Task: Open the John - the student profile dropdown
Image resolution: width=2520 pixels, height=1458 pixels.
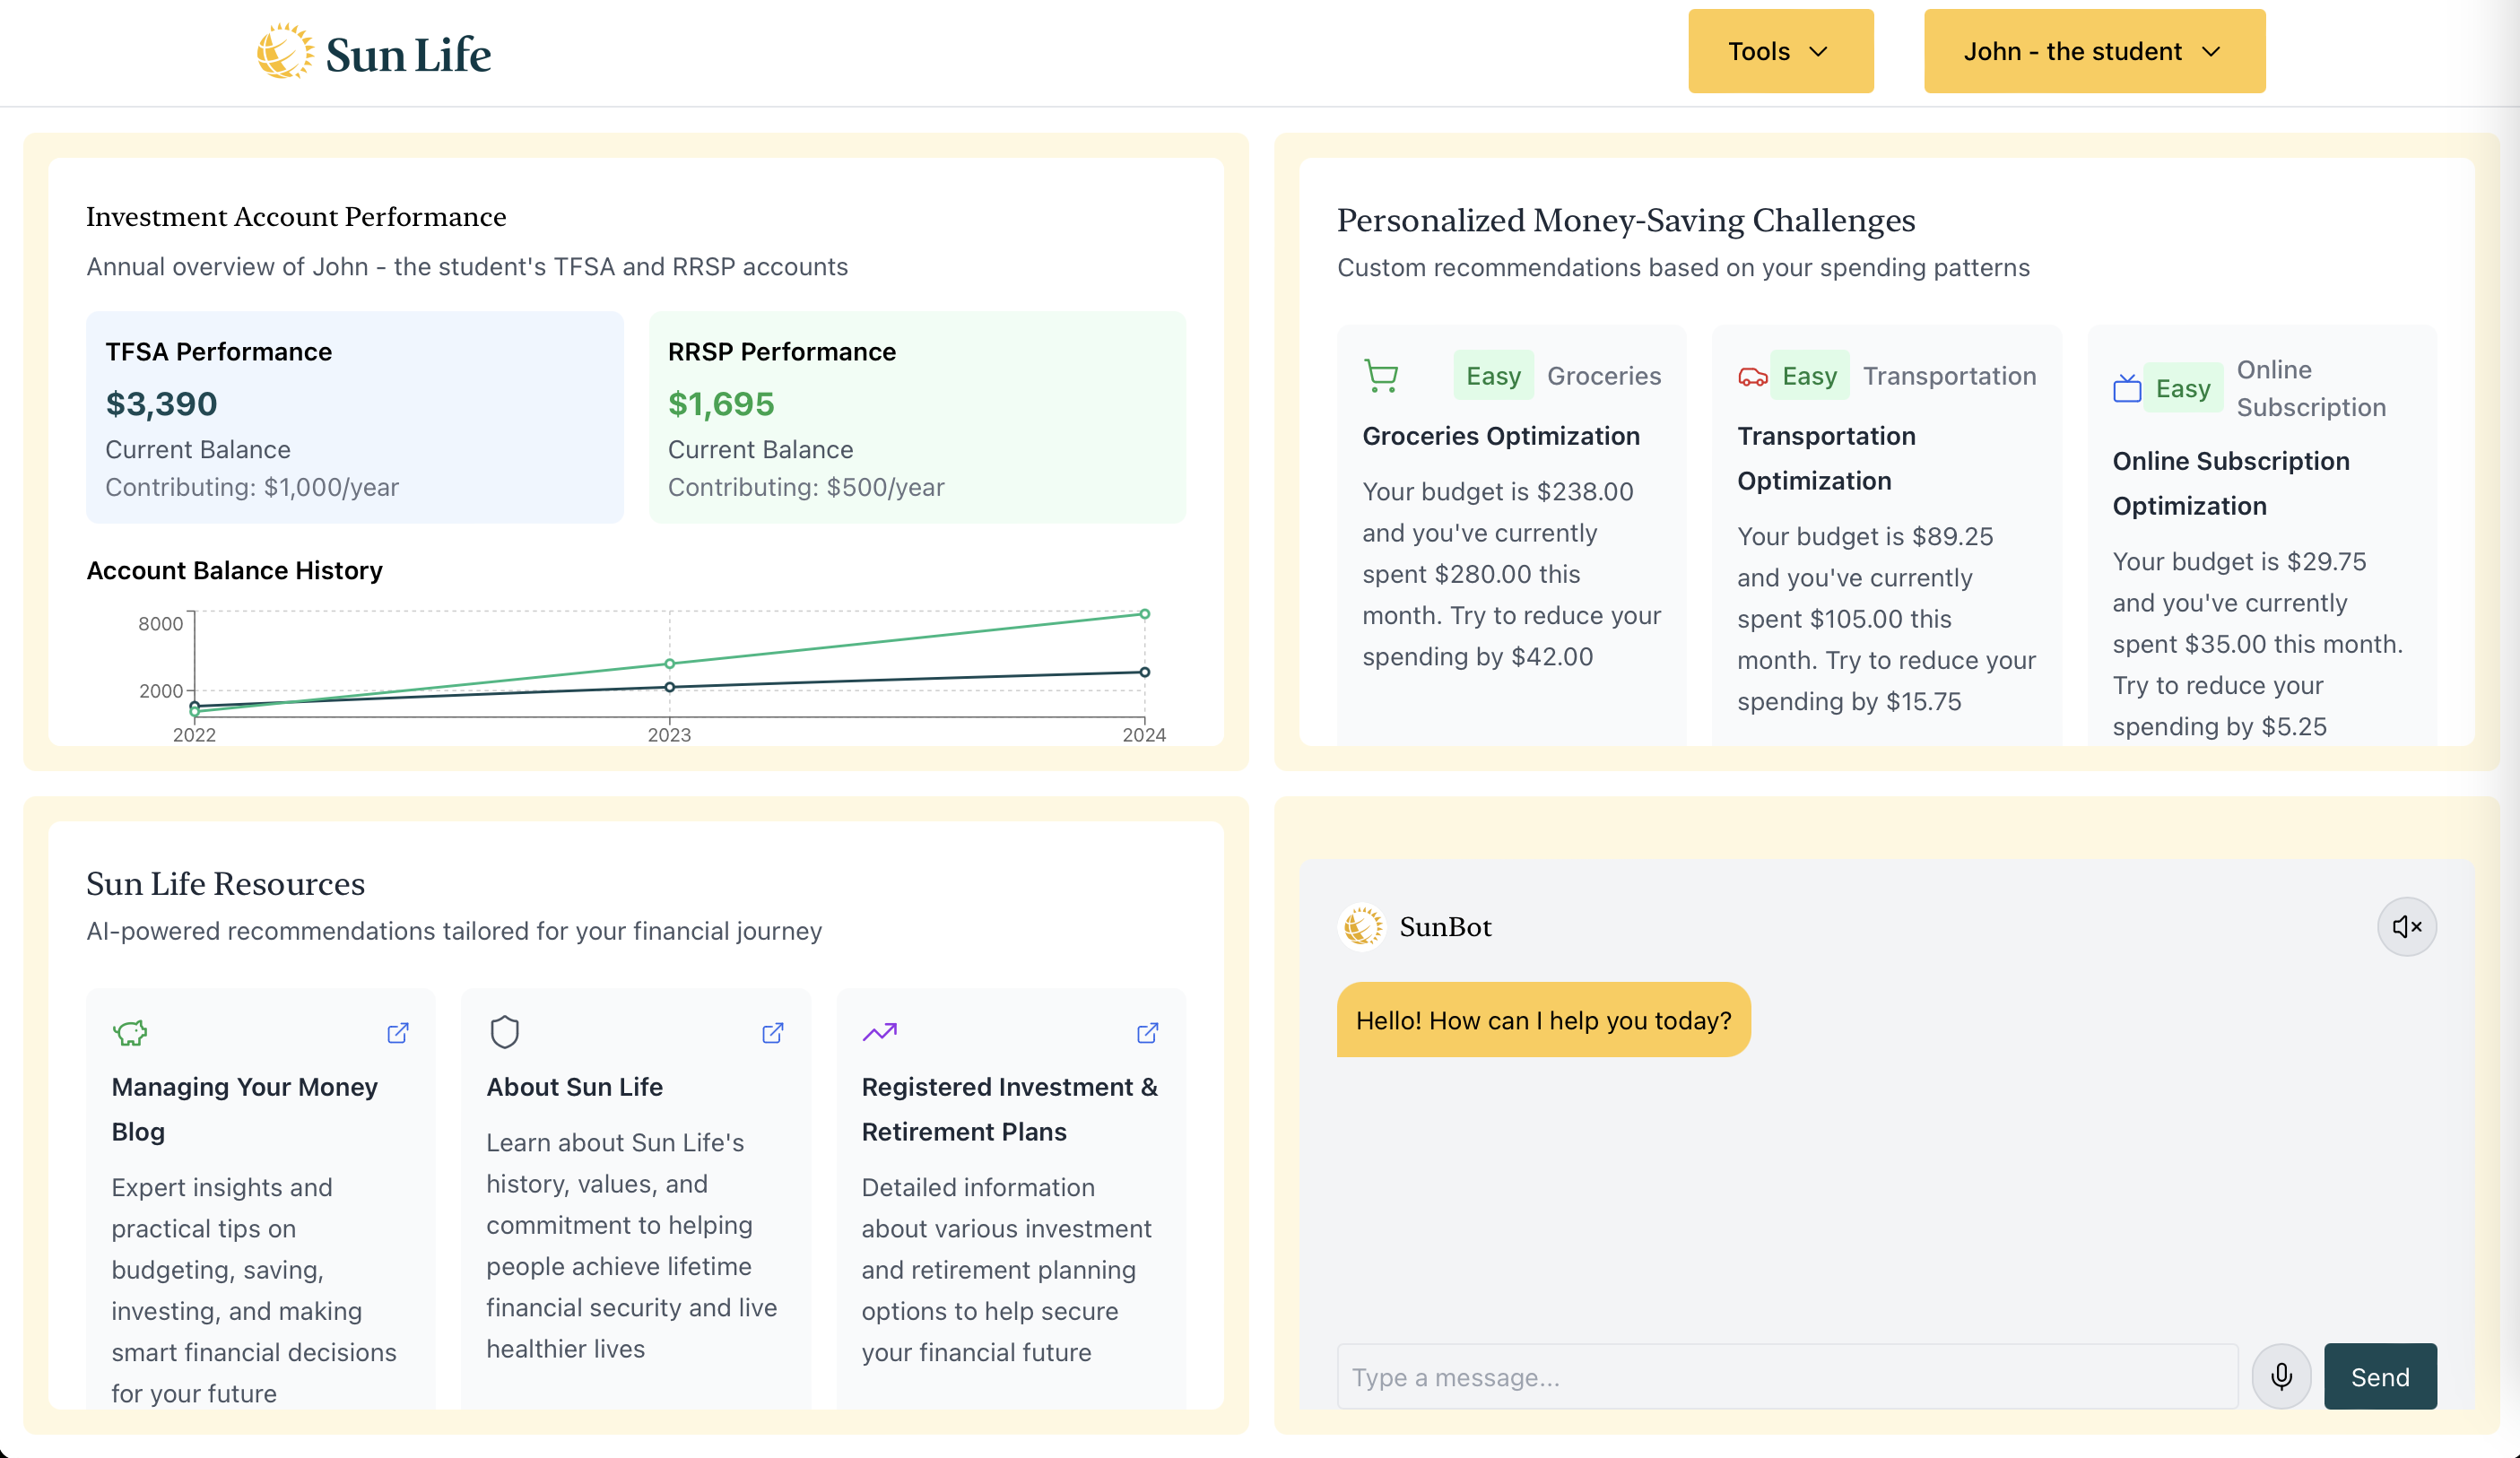Action: (x=2093, y=51)
